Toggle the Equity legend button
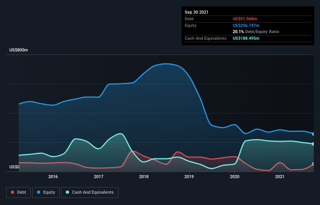This screenshot has width=320, height=205. [46, 193]
